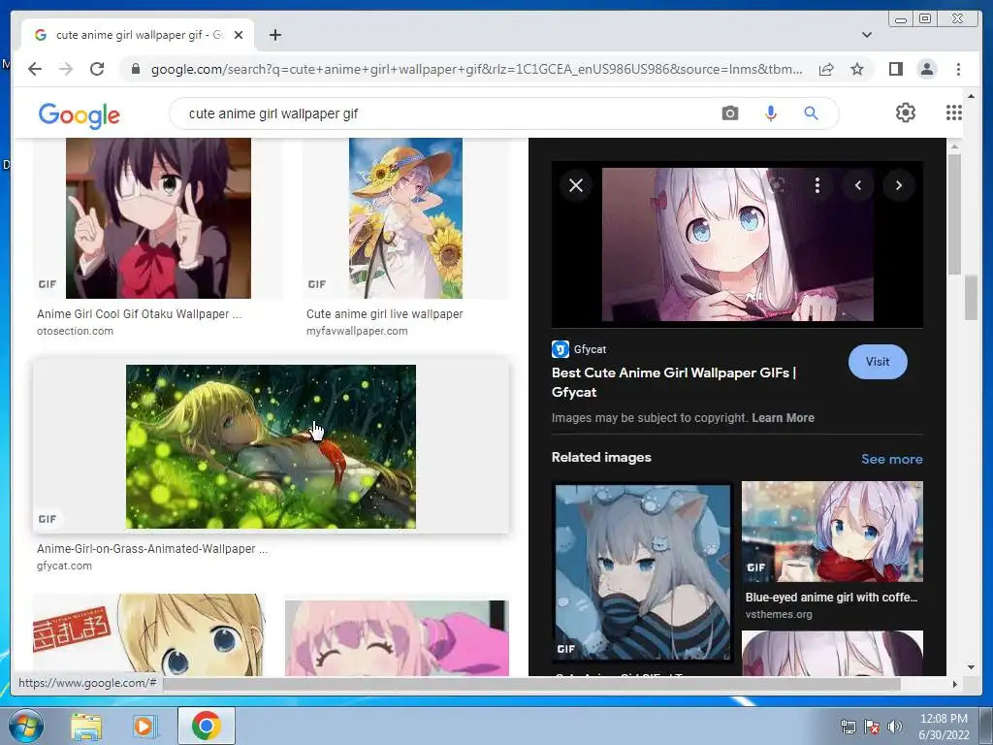Close the current browser tab

coord(239,36)
